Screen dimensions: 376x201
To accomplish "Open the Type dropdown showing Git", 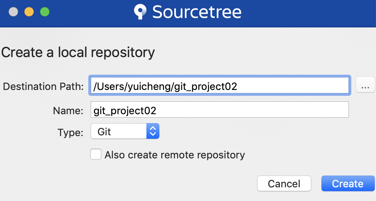I will click(125, 131).
